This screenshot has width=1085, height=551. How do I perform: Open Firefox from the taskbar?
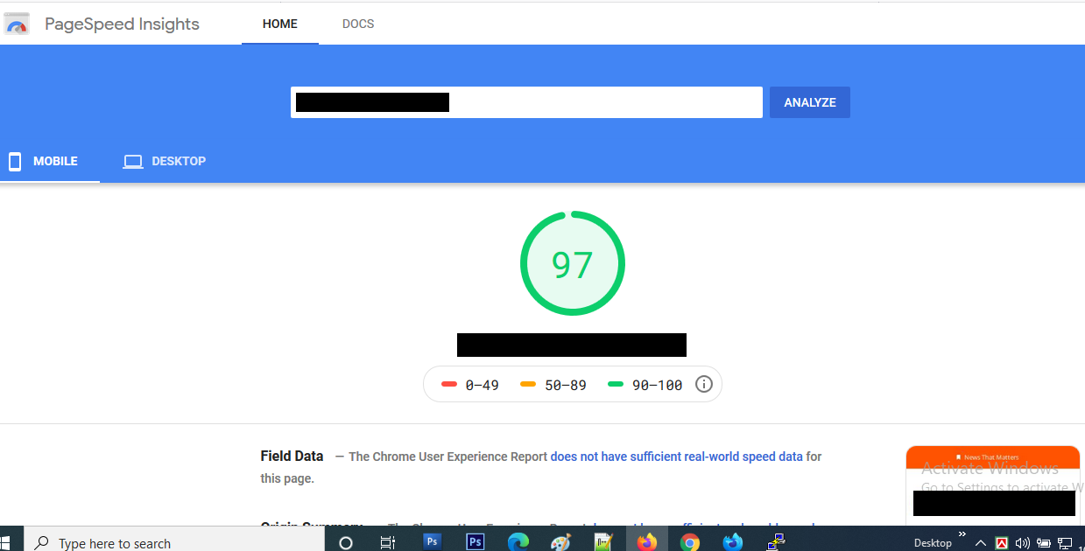click(647, 542)
